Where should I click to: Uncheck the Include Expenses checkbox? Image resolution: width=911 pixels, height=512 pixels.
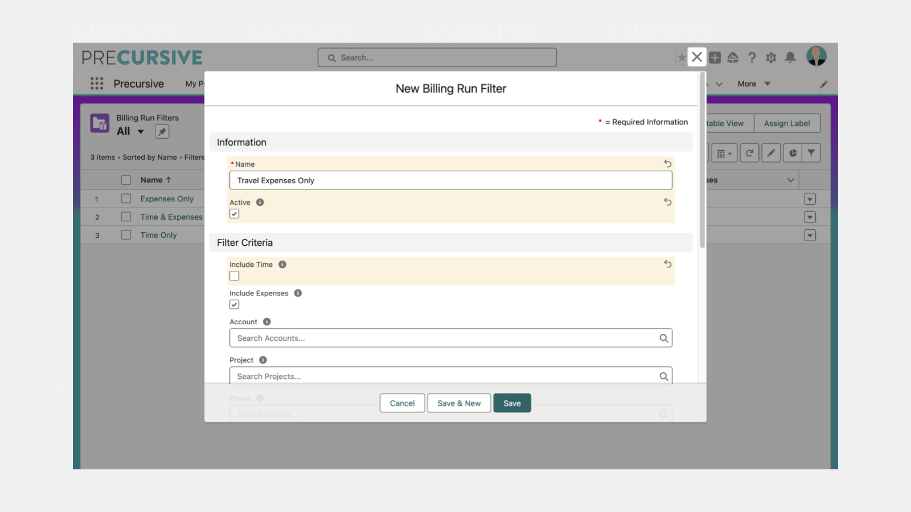(235, 304)
